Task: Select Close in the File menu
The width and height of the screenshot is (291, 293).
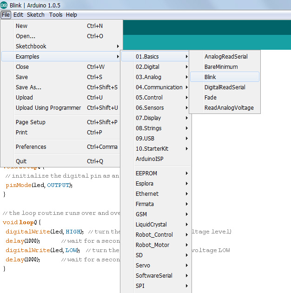Action: click(x=61, y=67)
